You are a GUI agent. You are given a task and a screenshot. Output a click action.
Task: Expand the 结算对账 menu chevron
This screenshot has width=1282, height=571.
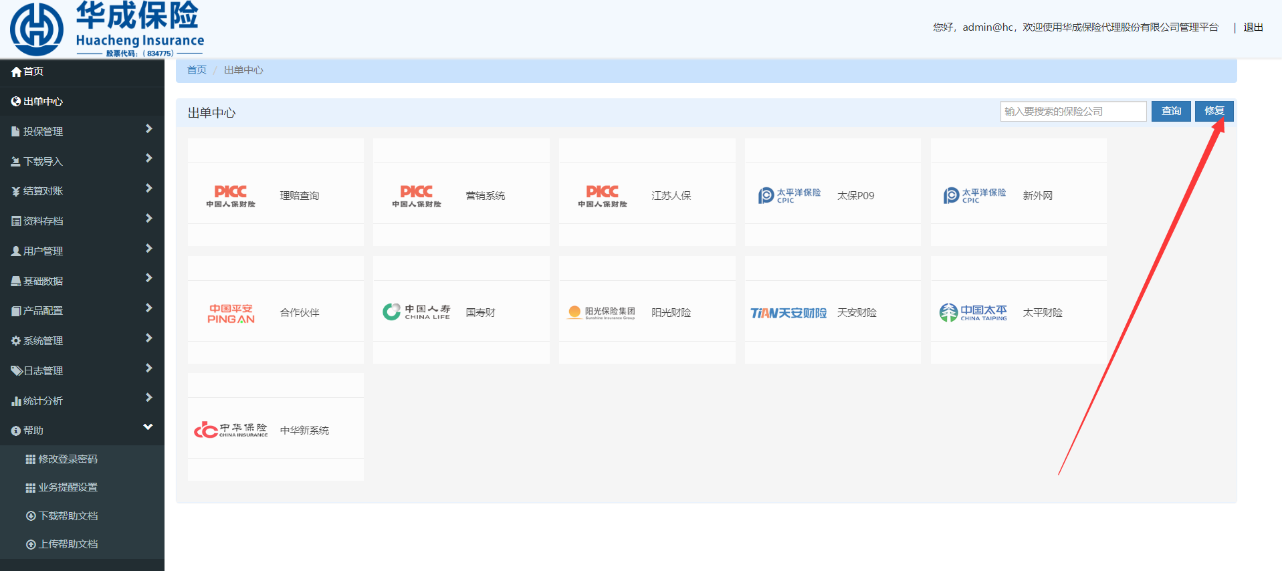(149, 189)
